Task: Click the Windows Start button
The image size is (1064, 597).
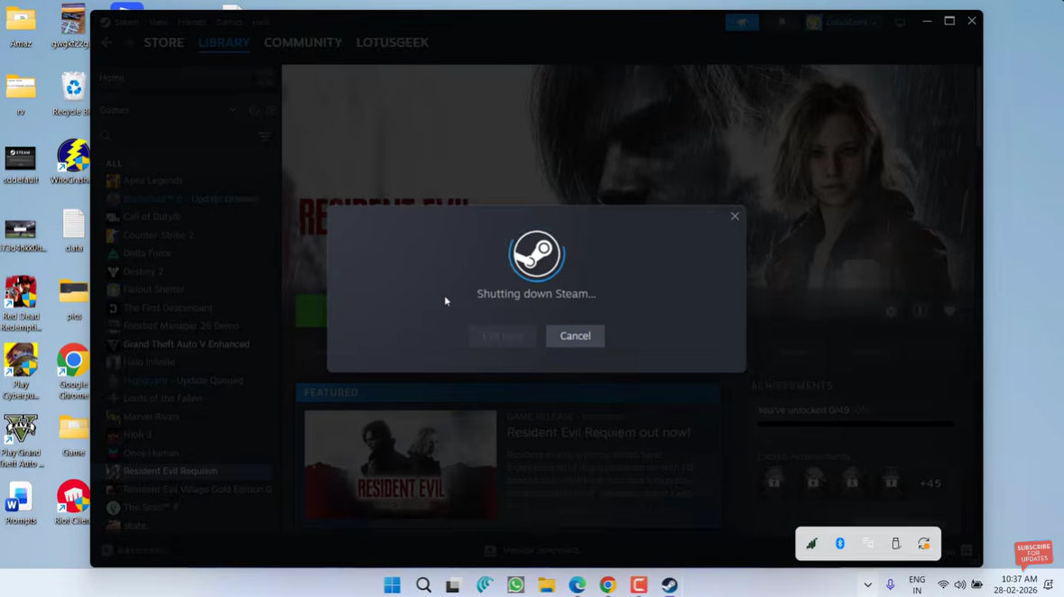Action: (x=392, y=585)
